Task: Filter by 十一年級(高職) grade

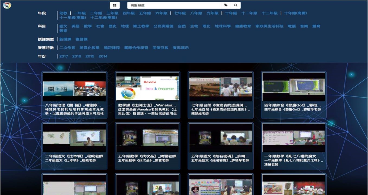Action: click(x=73, y=17)
